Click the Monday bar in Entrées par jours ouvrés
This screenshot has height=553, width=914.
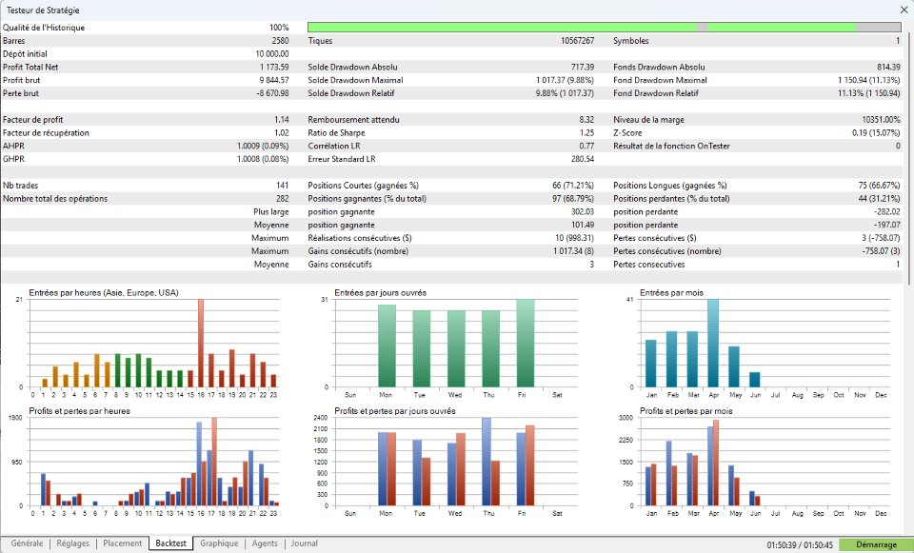[x=387, y=346]
